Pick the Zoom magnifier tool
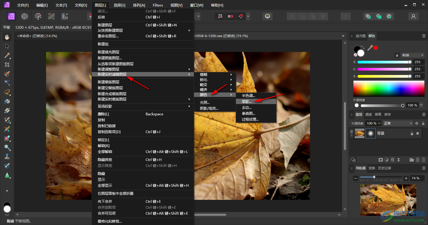The height and width of the screenshot is (225, 428). [7, 147]
